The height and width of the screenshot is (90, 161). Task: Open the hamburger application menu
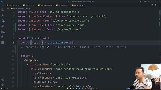3,5
